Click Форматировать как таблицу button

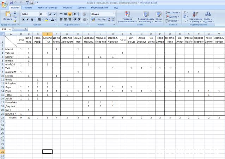(146, 17)
